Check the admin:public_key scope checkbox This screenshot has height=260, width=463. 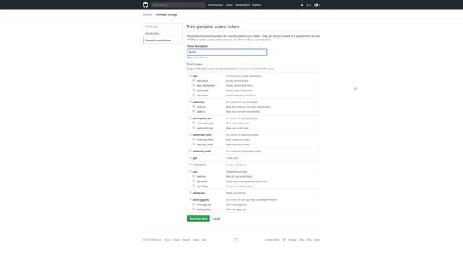tap(190, 118)
